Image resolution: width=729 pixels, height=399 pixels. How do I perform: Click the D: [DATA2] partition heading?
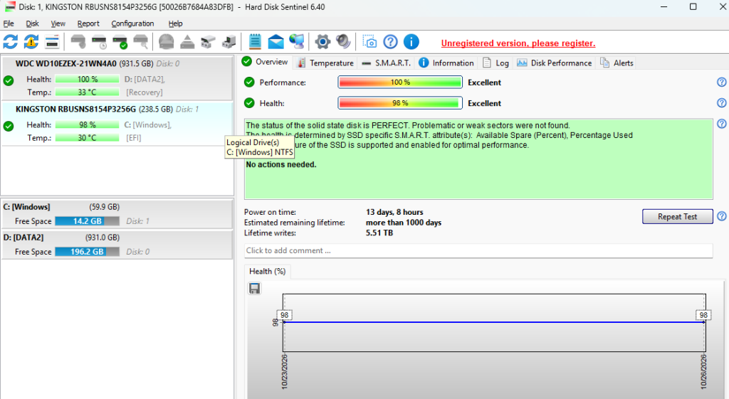coord(23,238)
